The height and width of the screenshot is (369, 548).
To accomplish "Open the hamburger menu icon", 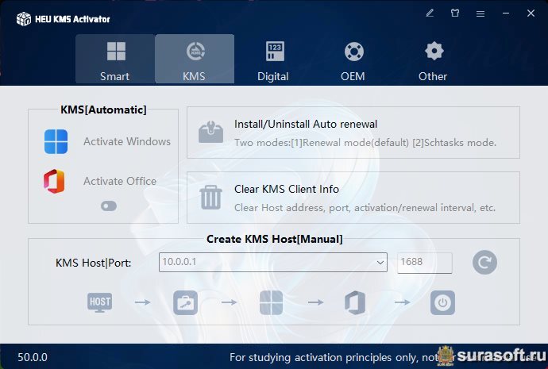I will coord(480,13).
